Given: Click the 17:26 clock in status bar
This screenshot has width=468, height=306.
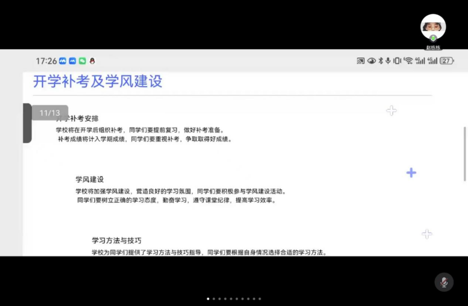Looking at the screenshot, I should (46, 61).
